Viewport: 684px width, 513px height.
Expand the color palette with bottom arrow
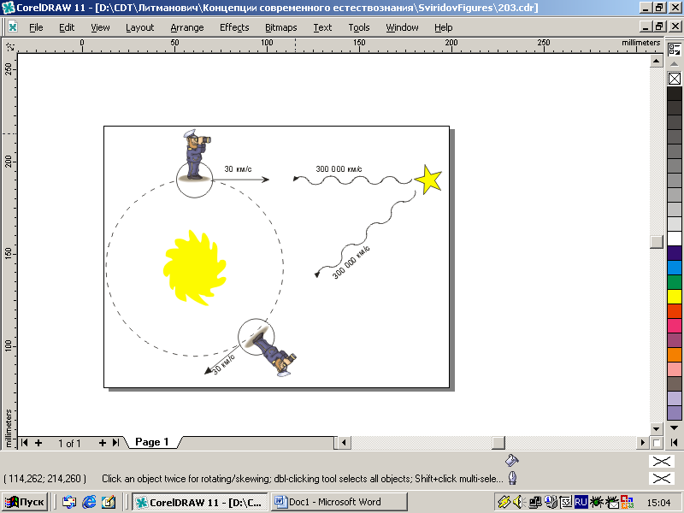(675, 442)
